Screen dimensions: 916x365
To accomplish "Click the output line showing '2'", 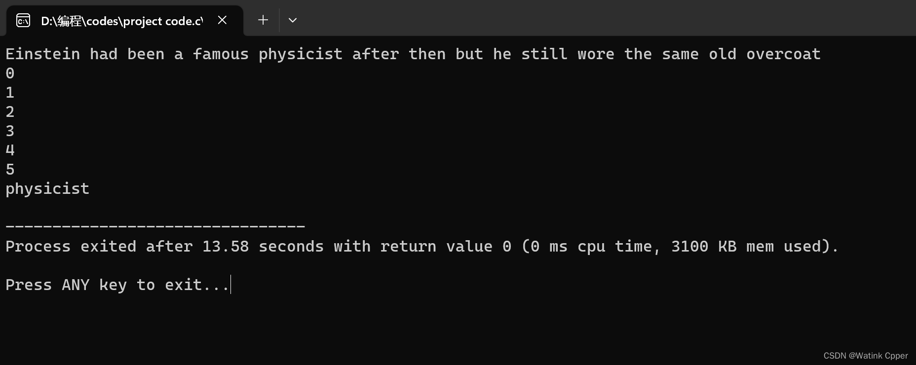I will [x=10, y=112].
